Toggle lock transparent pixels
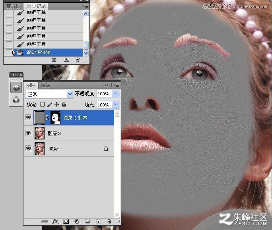Viewport: 272px width, 230px height. point(42,104)
